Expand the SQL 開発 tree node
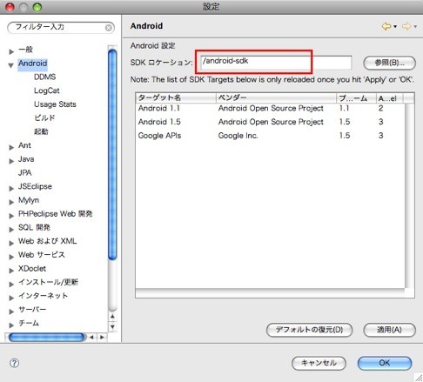423x382 pixels. pos(11,230)
